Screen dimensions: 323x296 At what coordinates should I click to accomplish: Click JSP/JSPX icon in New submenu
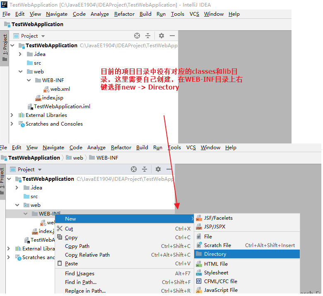tap(199, 227)
